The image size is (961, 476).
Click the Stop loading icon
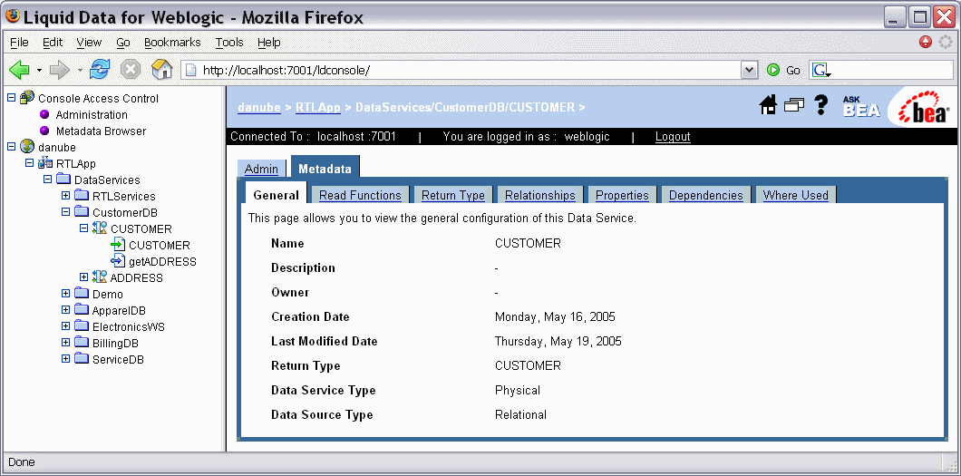131,70
